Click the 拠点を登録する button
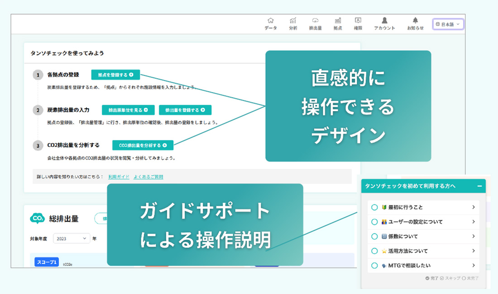Image resolution: width=498 pixels, height=294 pixels. pyautogui.click(x=115, y=75)
